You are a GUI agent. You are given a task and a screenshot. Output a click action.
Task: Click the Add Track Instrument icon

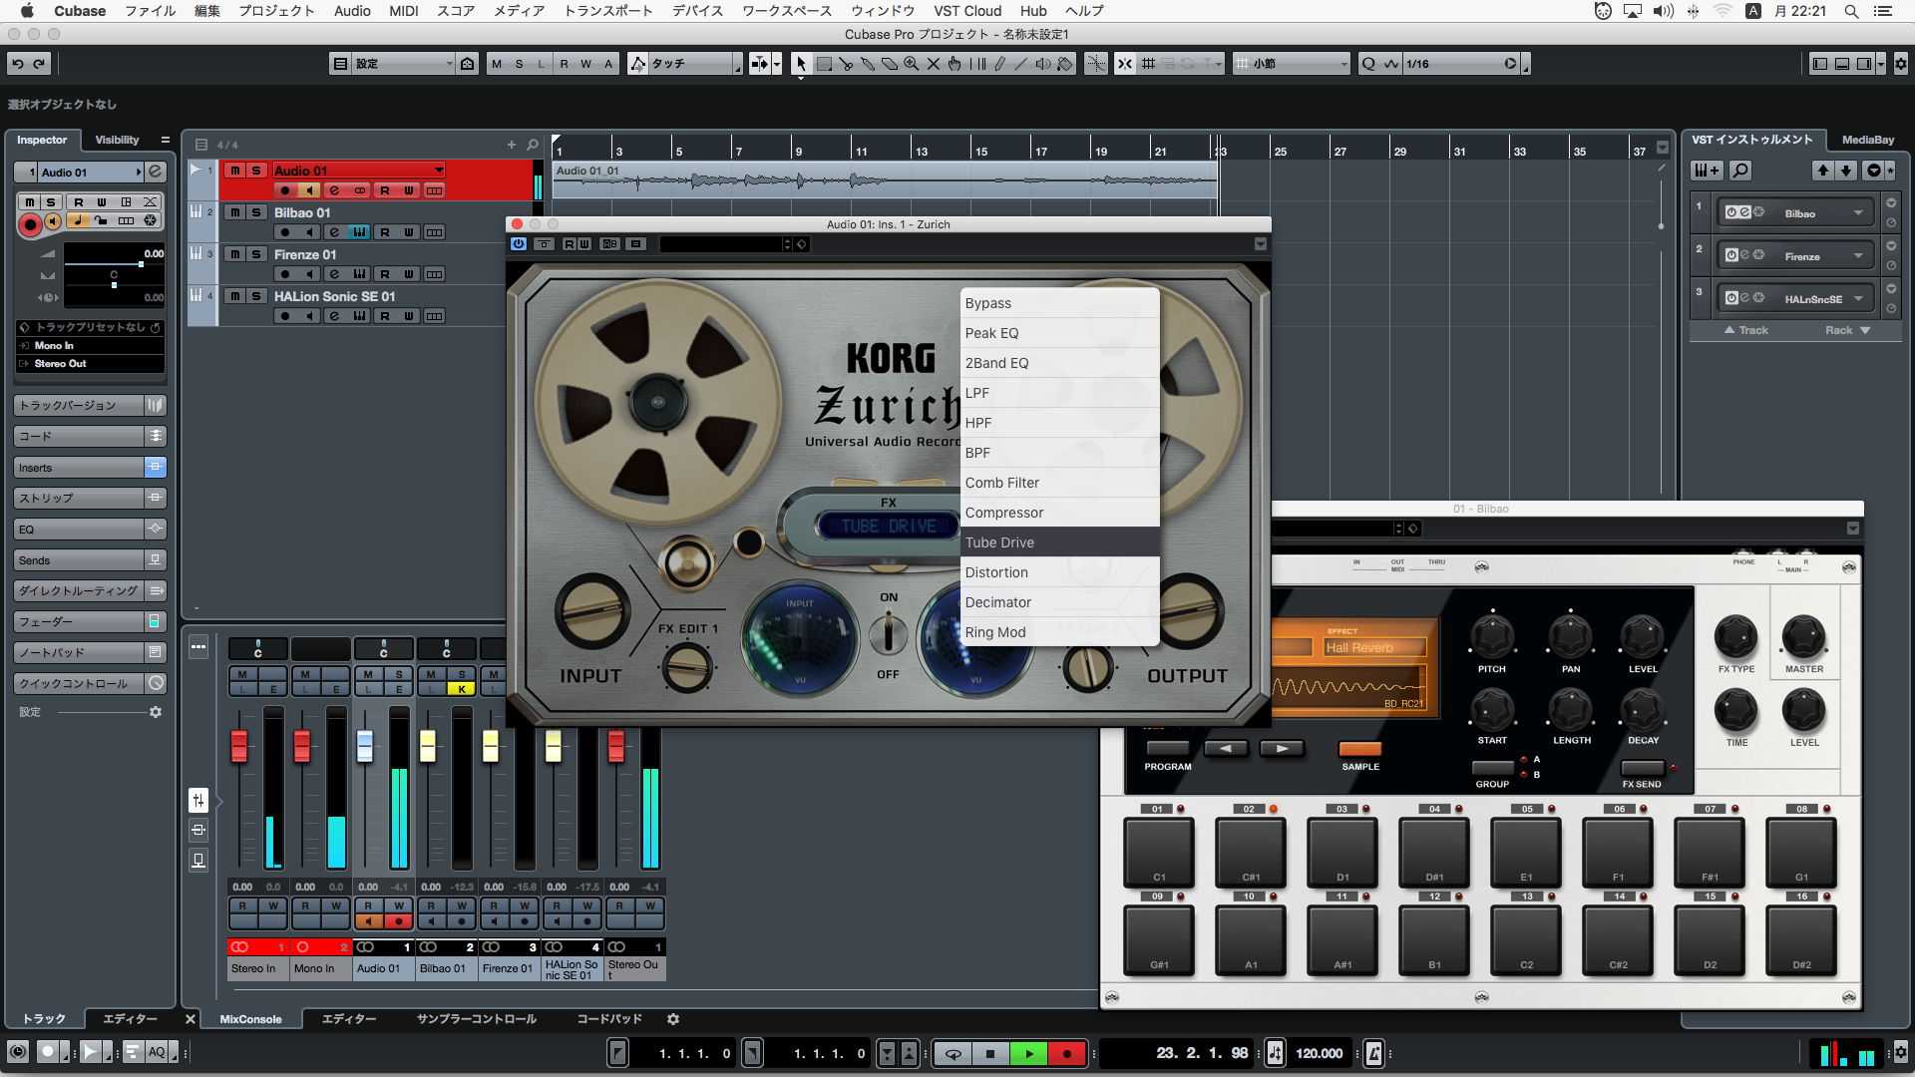coord(1707,171)
